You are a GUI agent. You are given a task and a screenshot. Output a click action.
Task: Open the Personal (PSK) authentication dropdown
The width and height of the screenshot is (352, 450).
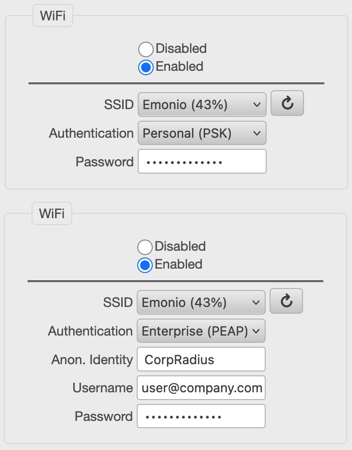[x=202, y=133]
